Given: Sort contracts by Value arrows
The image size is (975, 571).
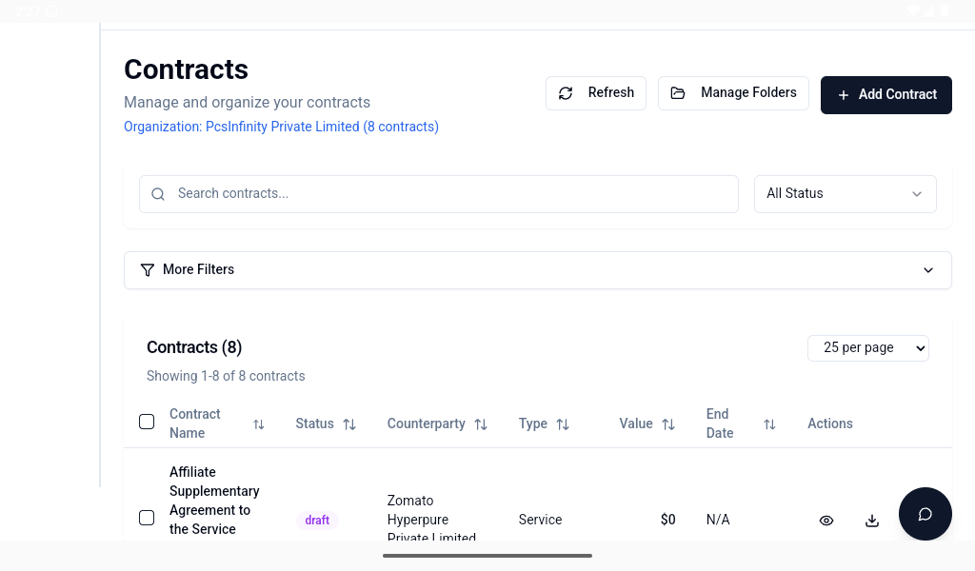Looking at the screenshot, I should point(668,424).
